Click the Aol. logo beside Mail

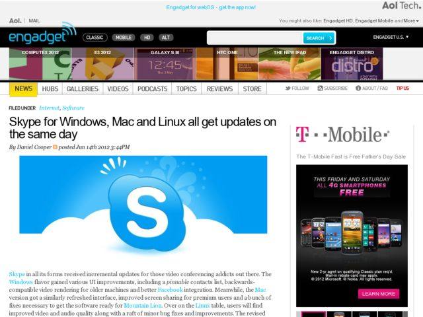[15, 20]
